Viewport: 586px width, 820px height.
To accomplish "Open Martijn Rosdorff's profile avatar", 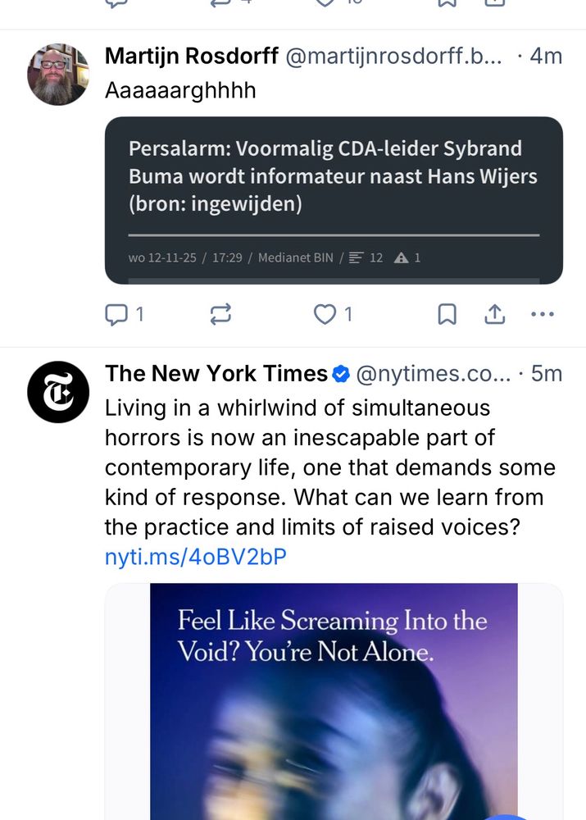I will pyautogui.click(x=57, y=75).
